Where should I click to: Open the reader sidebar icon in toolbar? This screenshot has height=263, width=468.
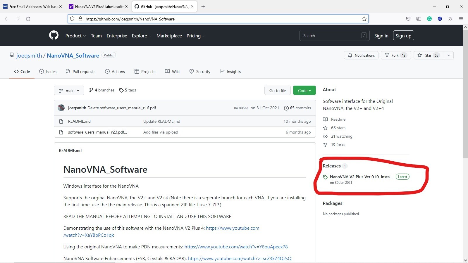[x=419, y=19]
